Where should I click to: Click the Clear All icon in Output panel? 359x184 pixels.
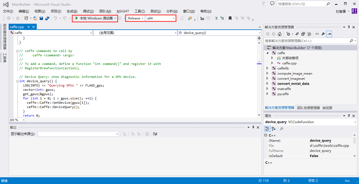[x=147, y=134]
